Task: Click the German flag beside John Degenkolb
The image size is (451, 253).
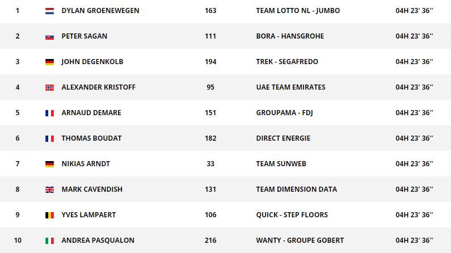Action: [x=49, y=62]
